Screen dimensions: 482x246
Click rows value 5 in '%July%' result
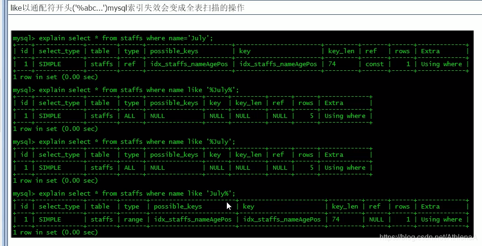pyautogui.click(x=312, y=116)
